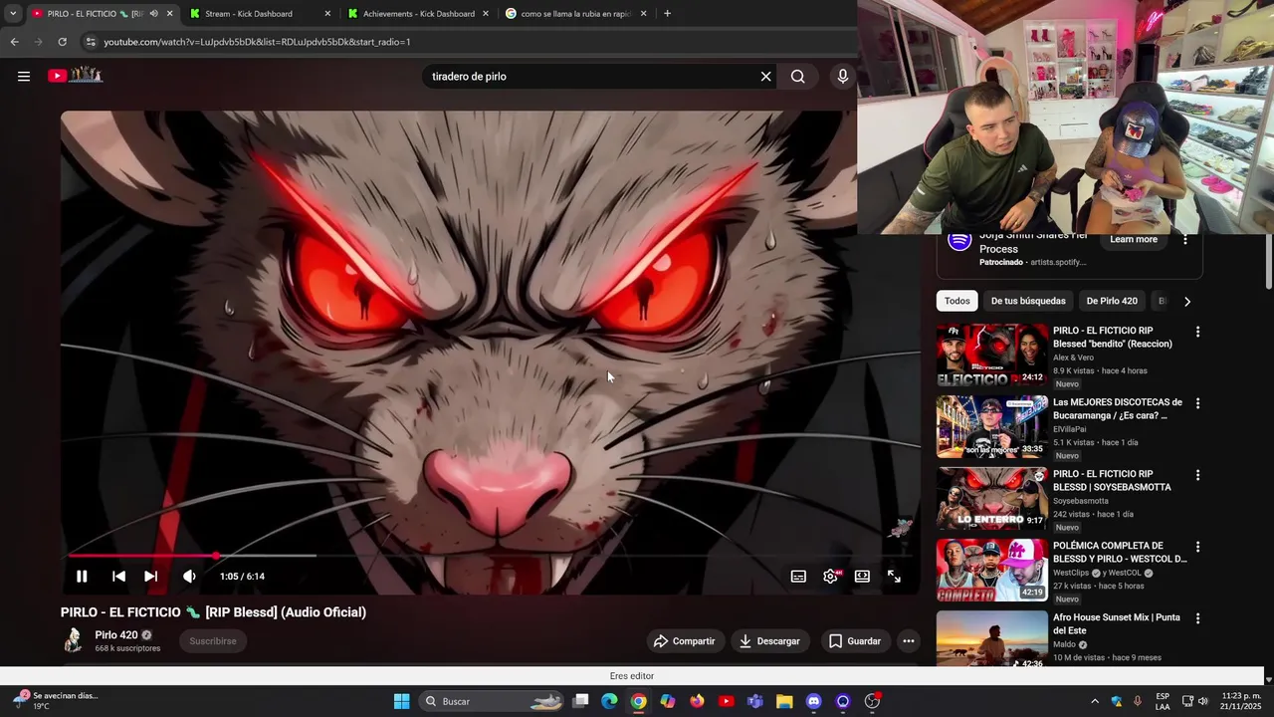The height and width of the screenshot is (717, 1274).
Task: Switch to the 'como se llama la rubia' tab
Action: pyautogui.click(x=575, y=14)
